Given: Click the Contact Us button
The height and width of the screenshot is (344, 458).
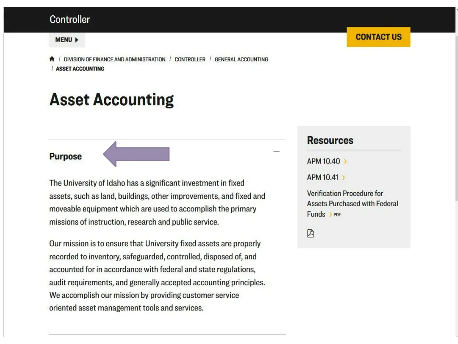Looking at the screenshot, I should click(378, 37).
